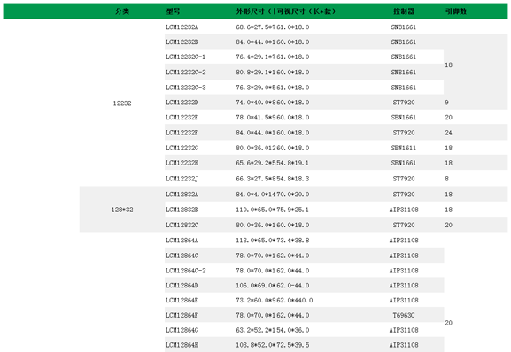The image size is (511, 352).
Task: Click the 型号 column header
Action: tap(173, 11)
